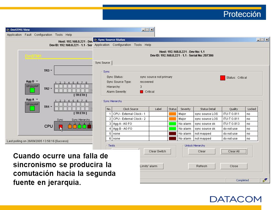Open the Agg A dropdown arrow
Viewport: 280px width, 210px height.
pyautogui.click(x=37, y=99)
